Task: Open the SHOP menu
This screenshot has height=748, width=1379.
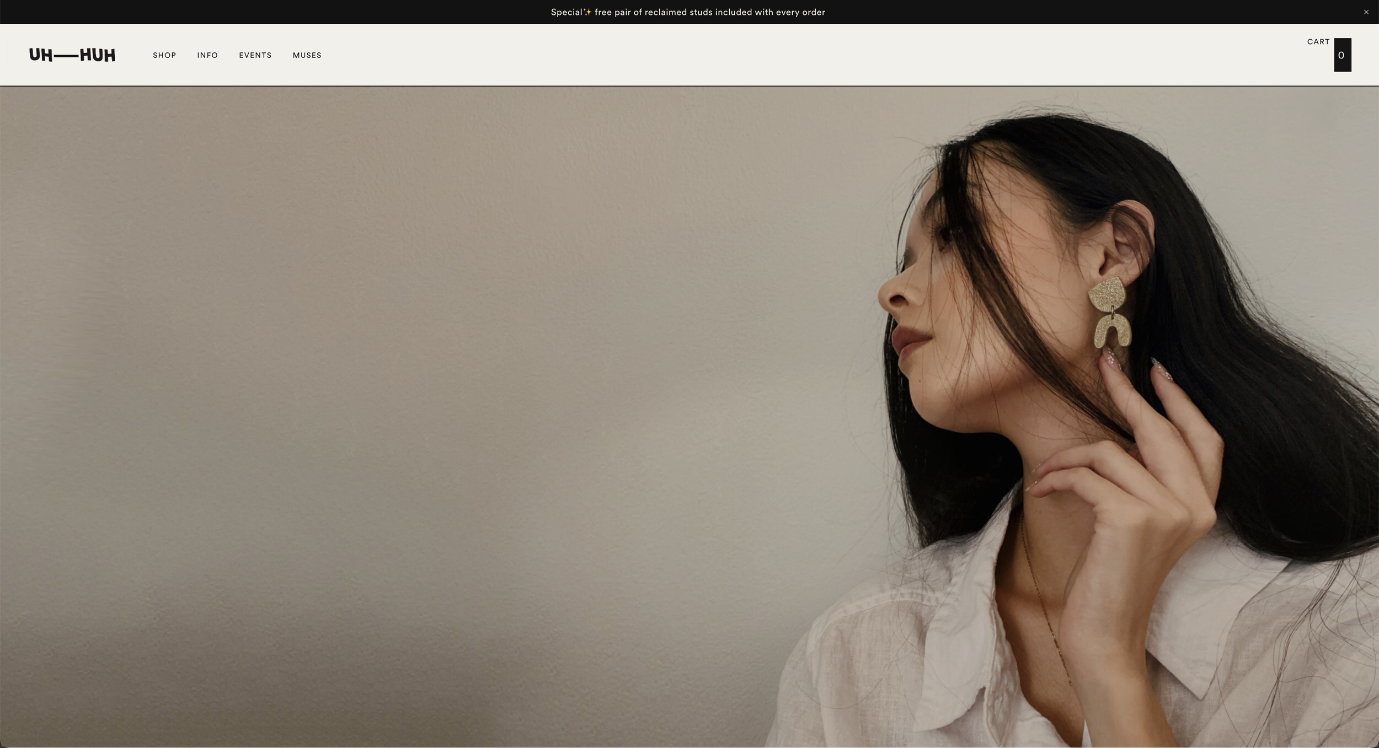Action: [x=164, y=55]
